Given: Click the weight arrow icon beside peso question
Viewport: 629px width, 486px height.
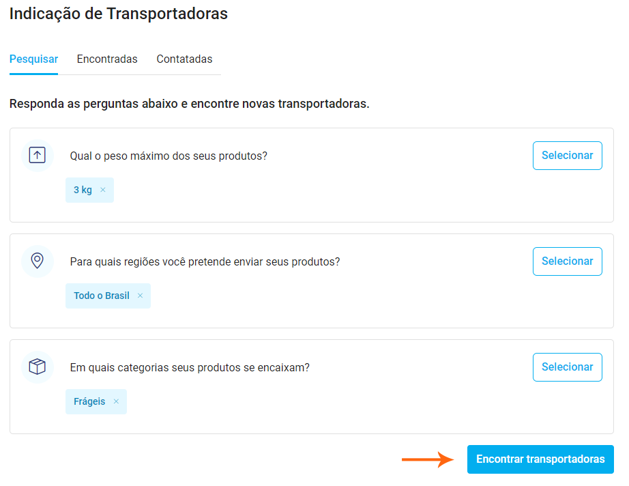Looking at the screenshot, I should [x=38, y=155].
